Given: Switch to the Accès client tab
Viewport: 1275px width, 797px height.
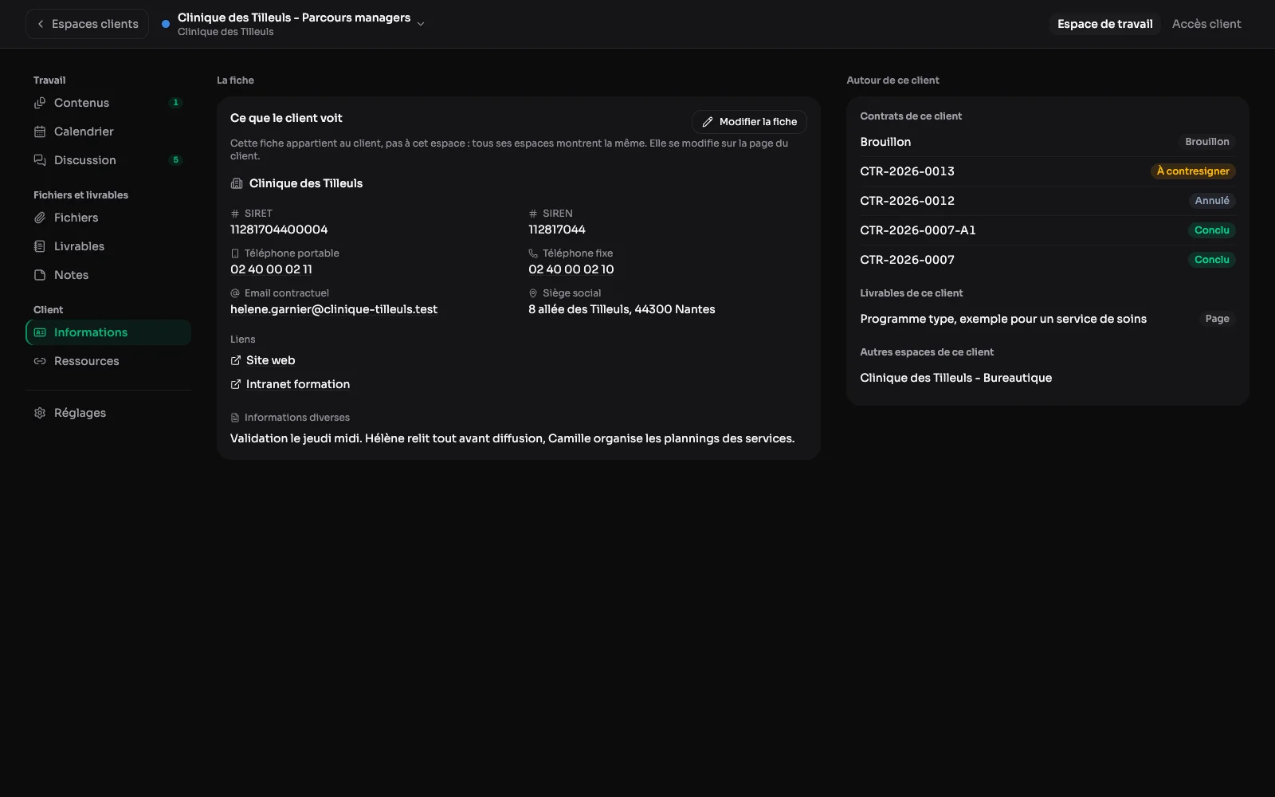Looking at the screenshot, I should pyautogui.click(x=1206, y=24).
